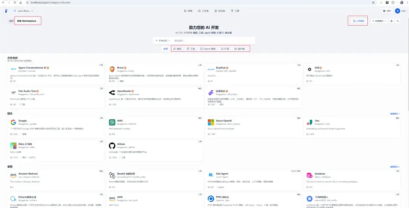The width and height of the screenshot is (409, 208).
Task: Switch to the 插件 tab beside Marketplace
Action: pyautogui.click(x=11, y=21)
